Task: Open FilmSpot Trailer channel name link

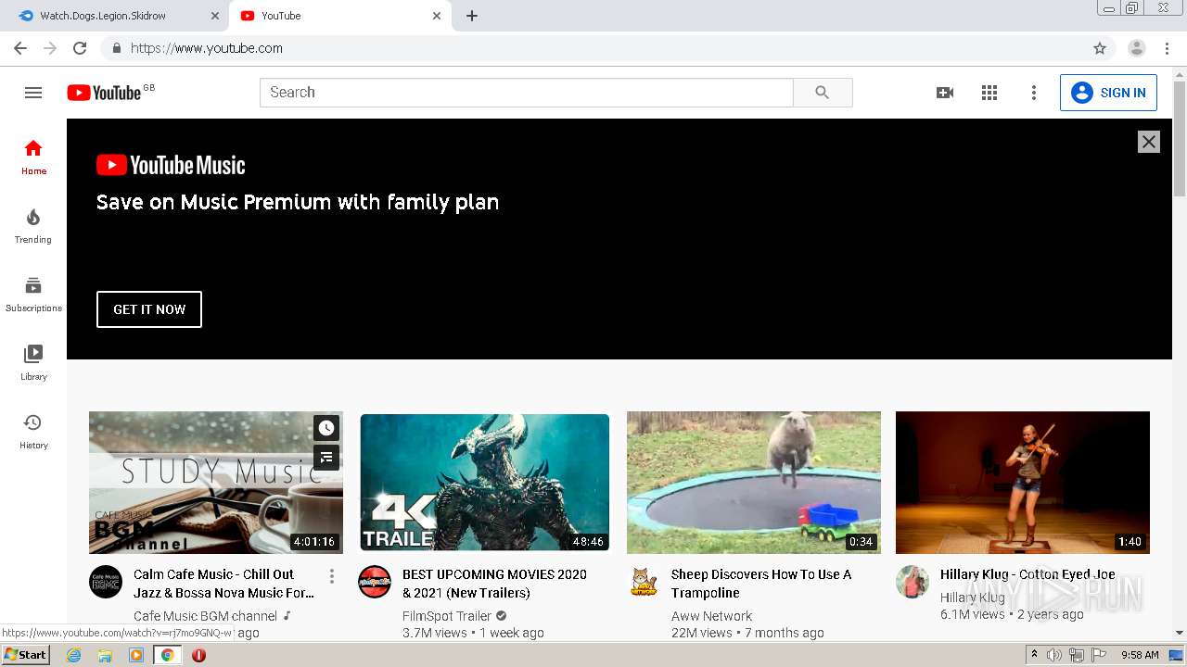Action: (447, 616)
